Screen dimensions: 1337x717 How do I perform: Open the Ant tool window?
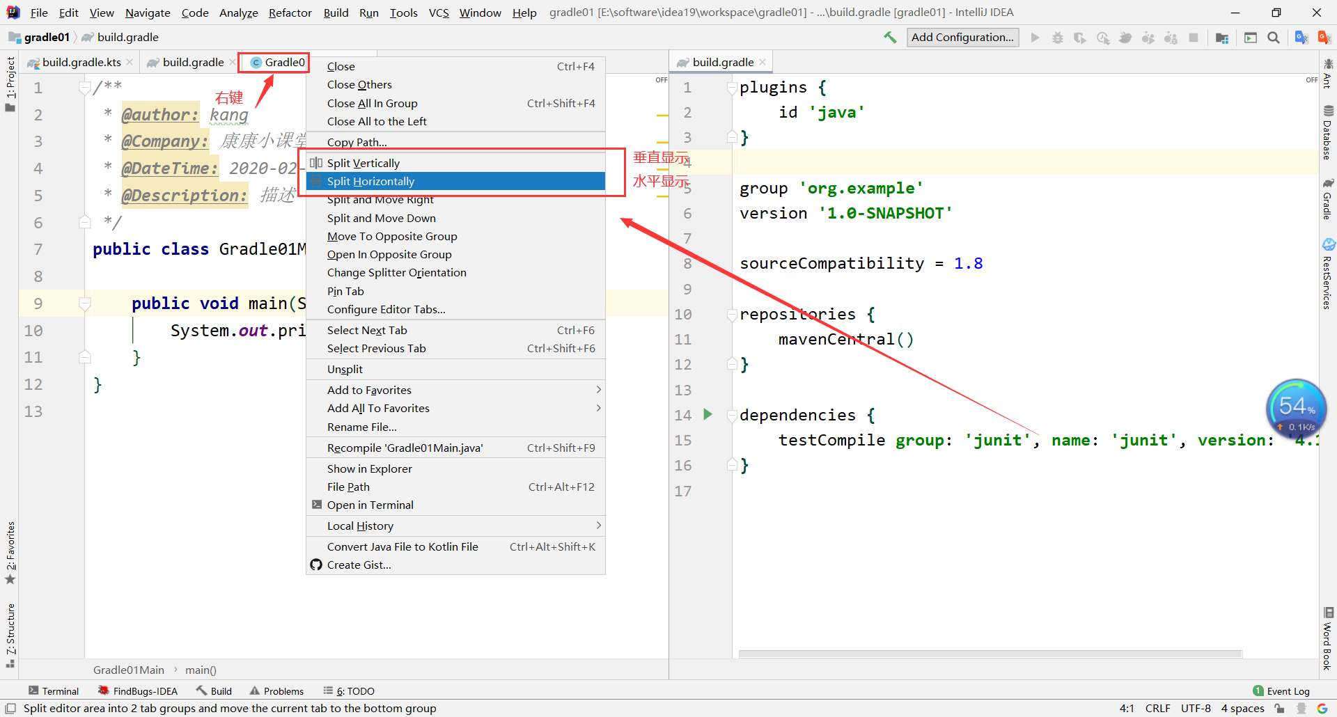pos(1328,73)
